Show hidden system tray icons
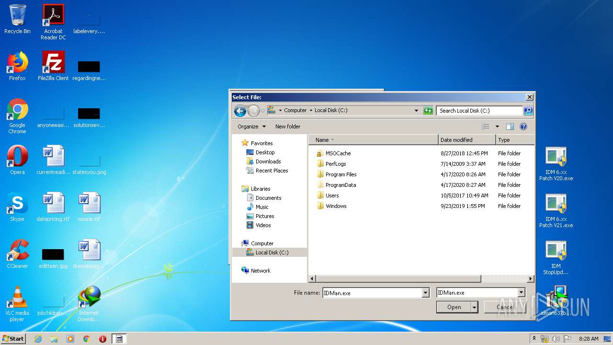 point(534,338)
